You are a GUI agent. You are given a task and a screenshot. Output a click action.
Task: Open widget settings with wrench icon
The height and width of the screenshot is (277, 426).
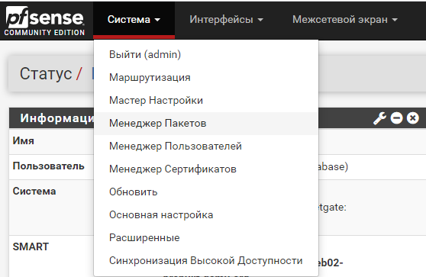379,118
